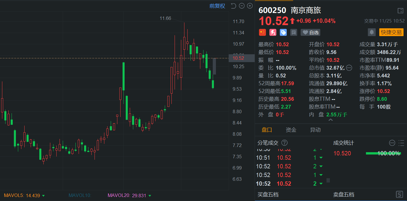
Task: Click the scrollbar thumb in 分笔成交 list
Action: click(328, 180)
